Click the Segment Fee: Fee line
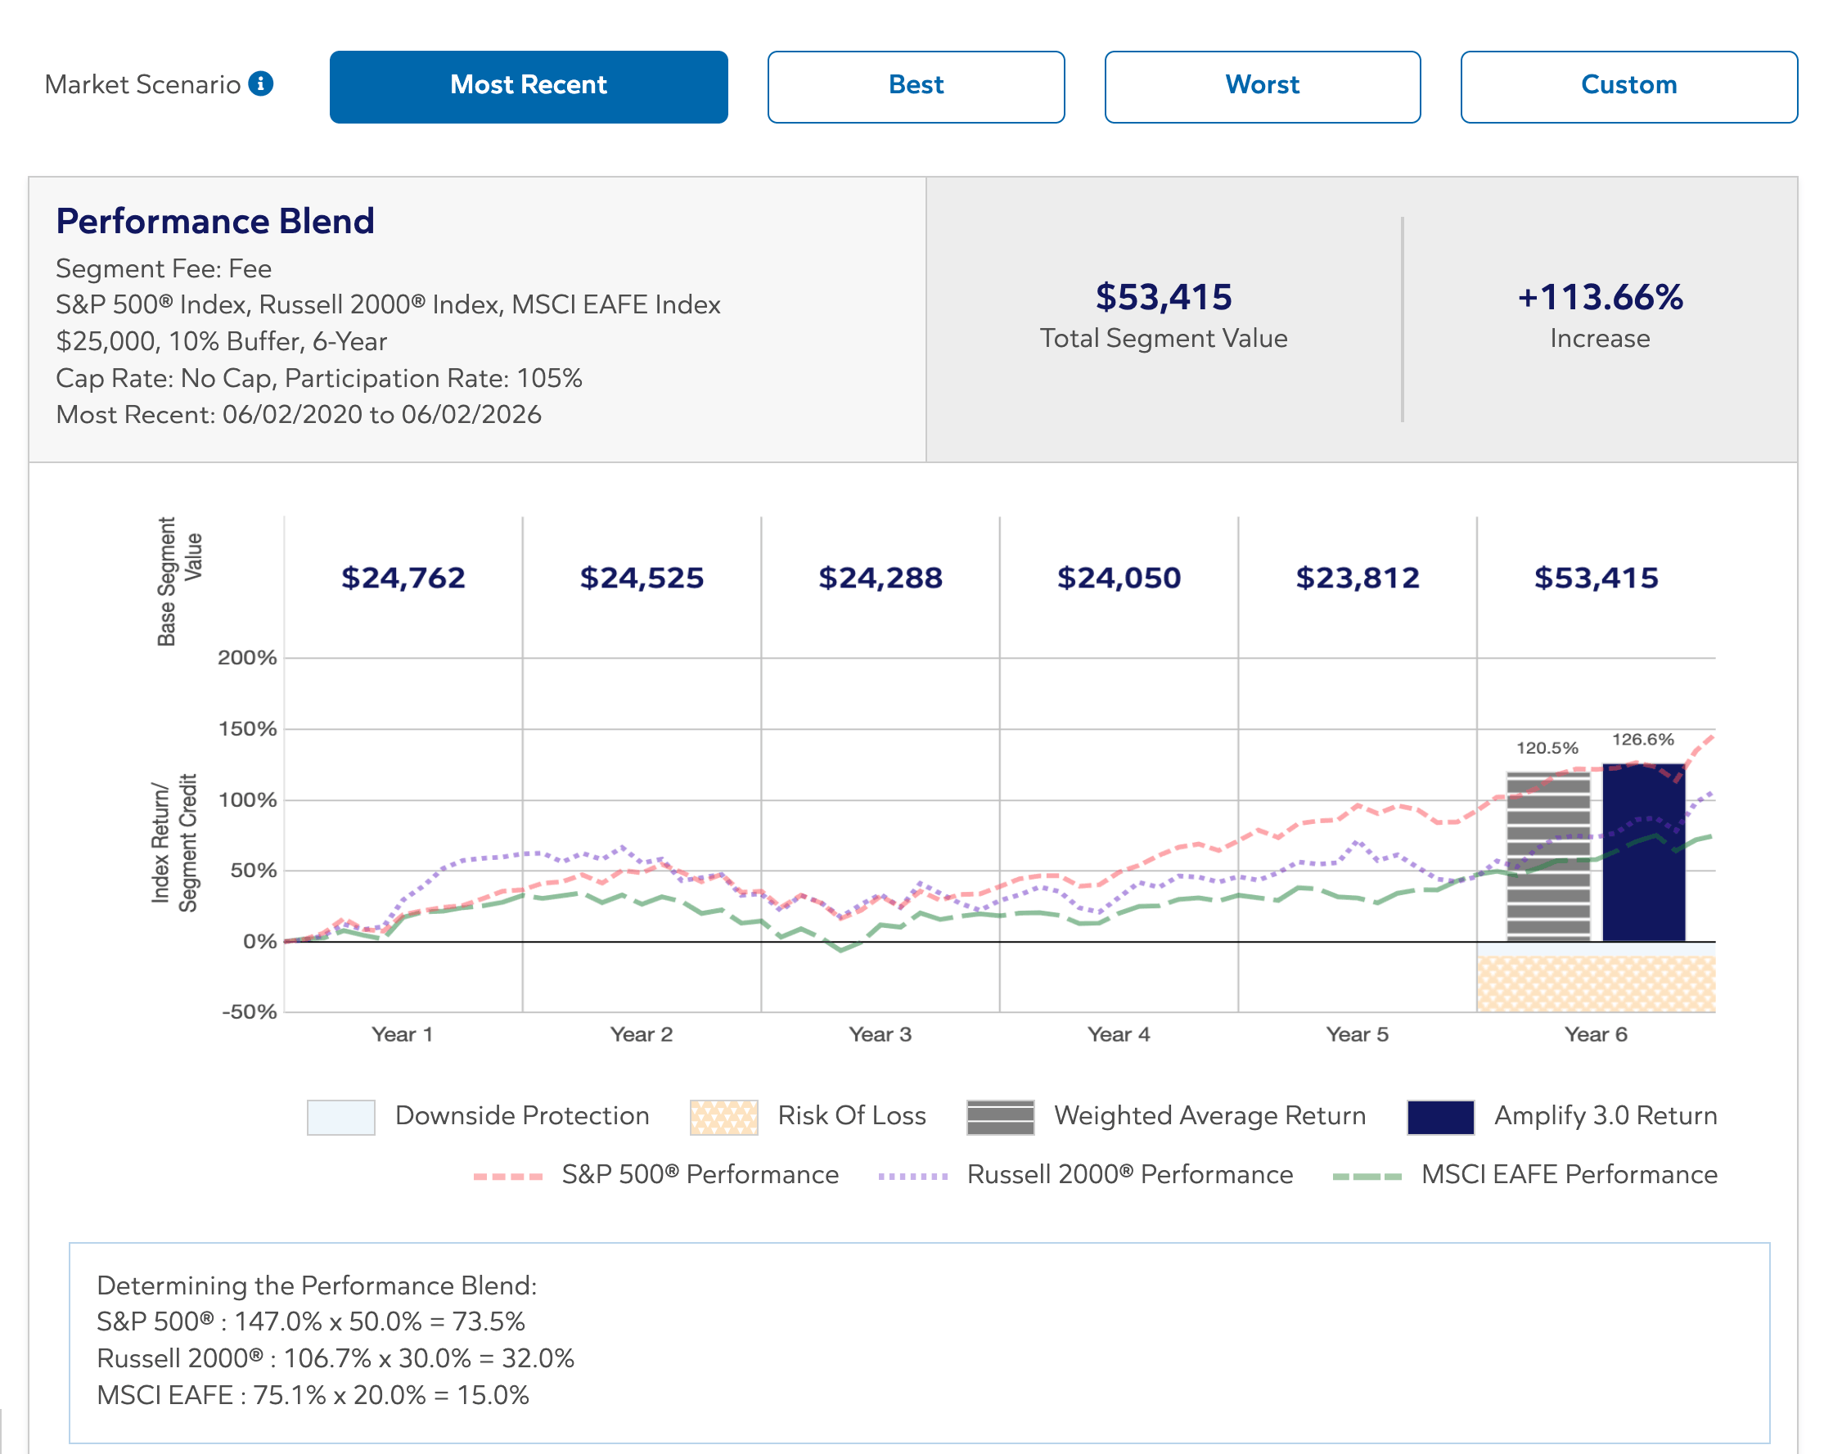 [x=164, y=269]
